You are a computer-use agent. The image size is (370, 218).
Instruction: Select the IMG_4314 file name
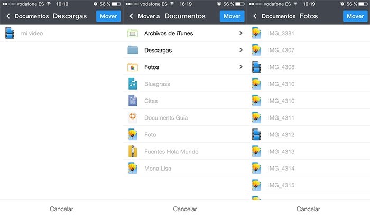281,169
